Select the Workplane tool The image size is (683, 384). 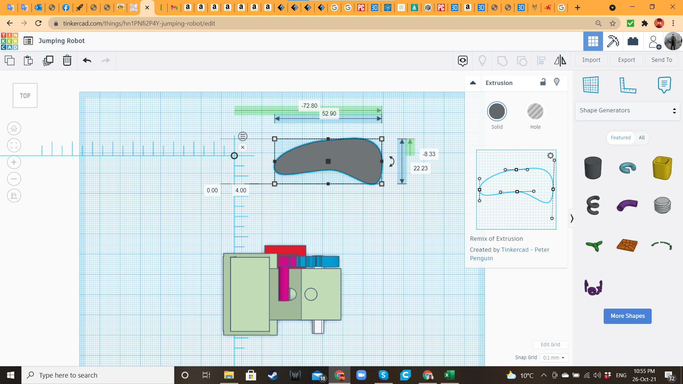coord(591,85)
